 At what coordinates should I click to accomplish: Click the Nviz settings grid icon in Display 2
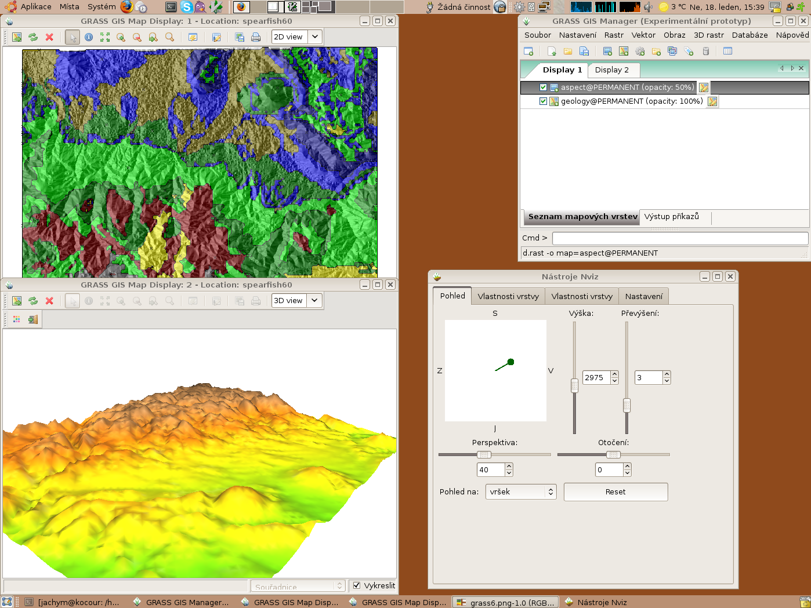point(17,319)
